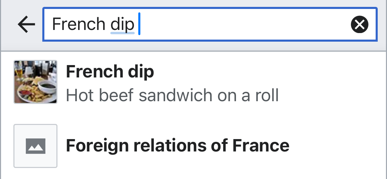The width and height of the screenshot is (387, 179).
Task: Click the dipping sauce bowl in the thumbnail
Action: 47,87
